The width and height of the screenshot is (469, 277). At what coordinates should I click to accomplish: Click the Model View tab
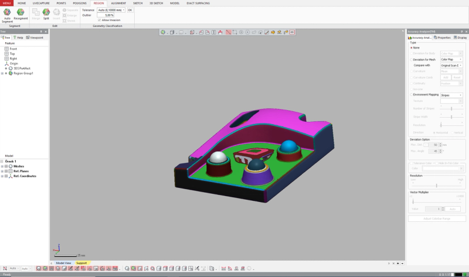point(63,263)
